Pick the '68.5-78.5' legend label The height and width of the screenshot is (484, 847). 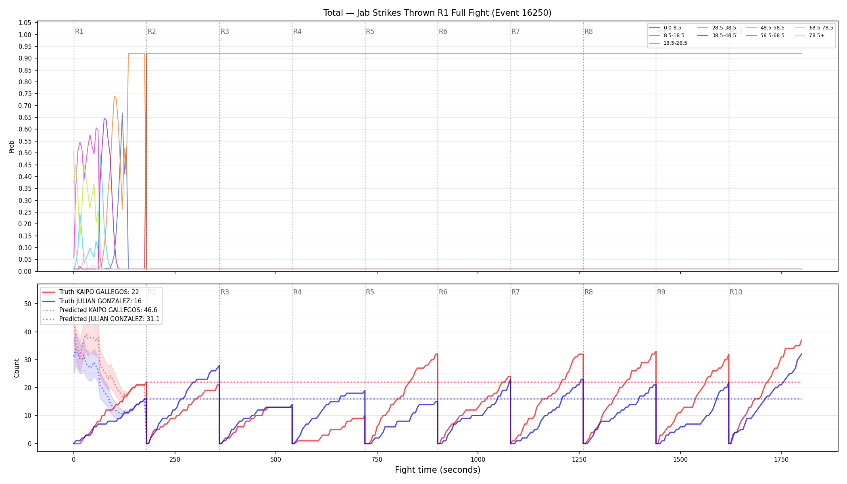(x=821, y=28)
